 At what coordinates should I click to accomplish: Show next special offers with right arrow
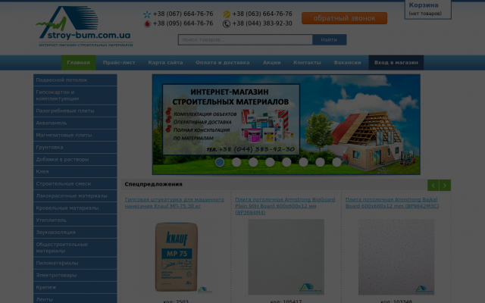445,185
